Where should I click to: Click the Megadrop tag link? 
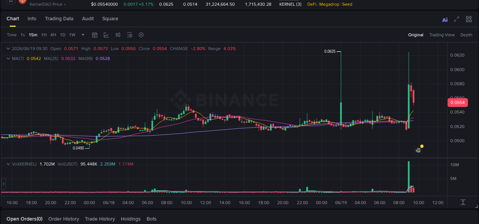point(329,4)
